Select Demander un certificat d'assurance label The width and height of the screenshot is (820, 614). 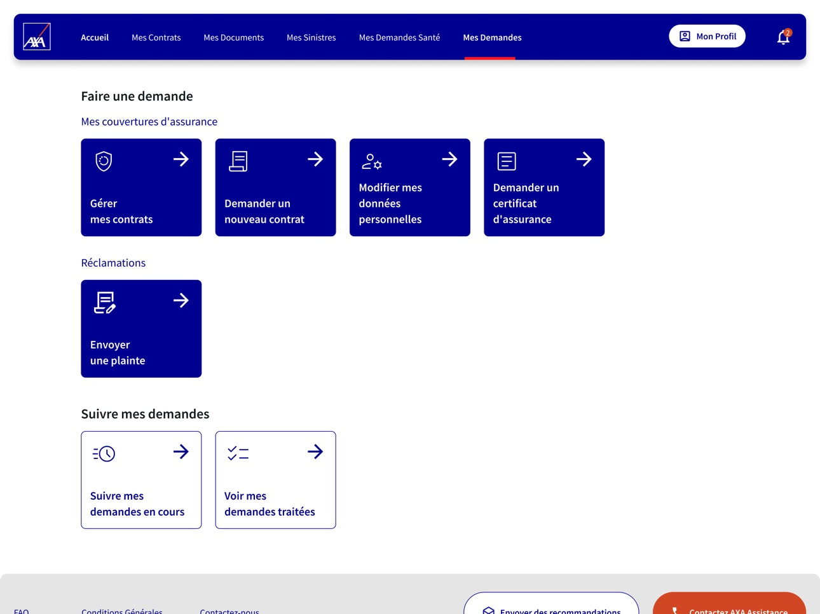[x=526, y=203]
